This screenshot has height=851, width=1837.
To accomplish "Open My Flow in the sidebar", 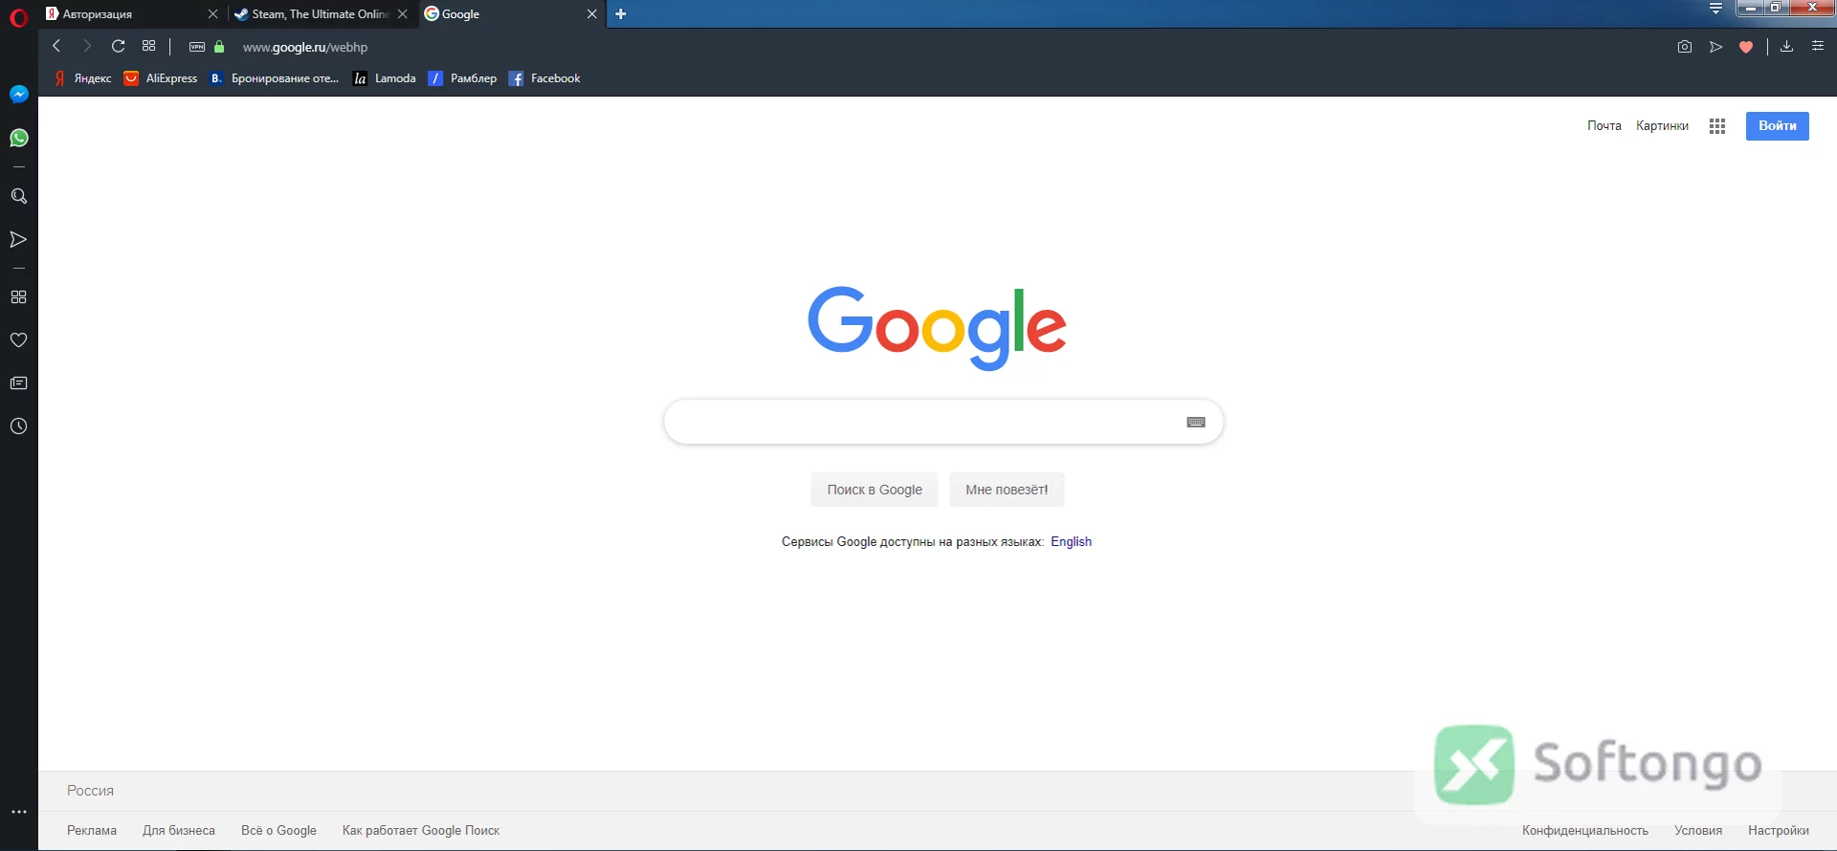I will (x=18, y=239).
